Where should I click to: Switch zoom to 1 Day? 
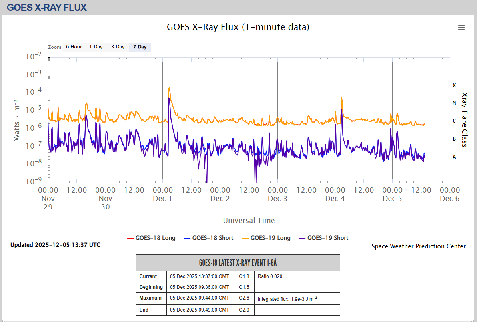click(96, 47)
